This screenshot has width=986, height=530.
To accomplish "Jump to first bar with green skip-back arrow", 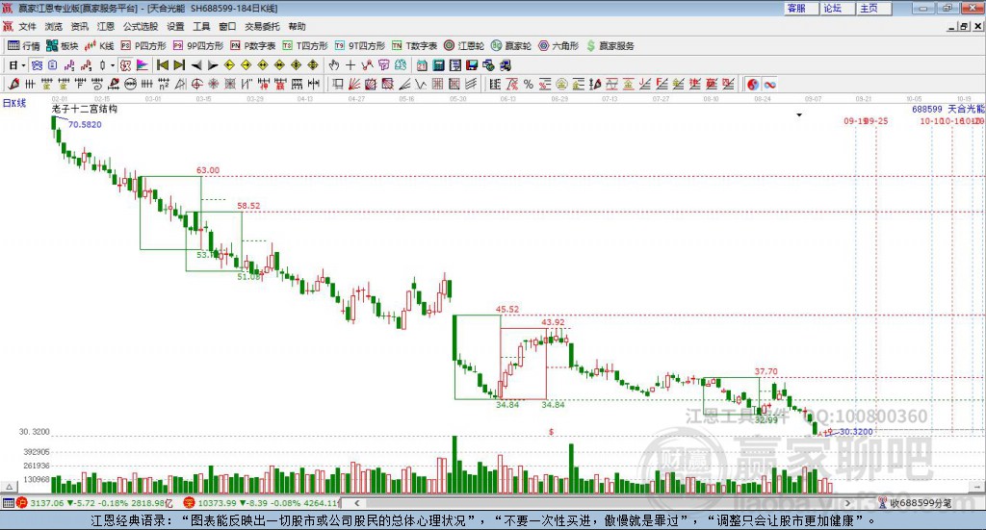I will 162,65.
